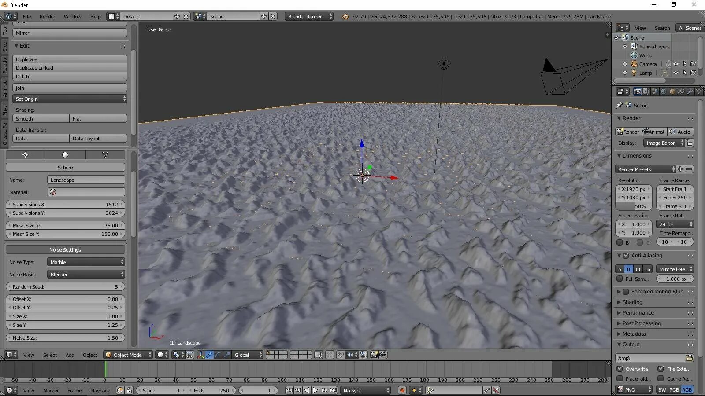Enable the Full Sample checkbox
Screen dimensions: 705x396
click(620, 279)
